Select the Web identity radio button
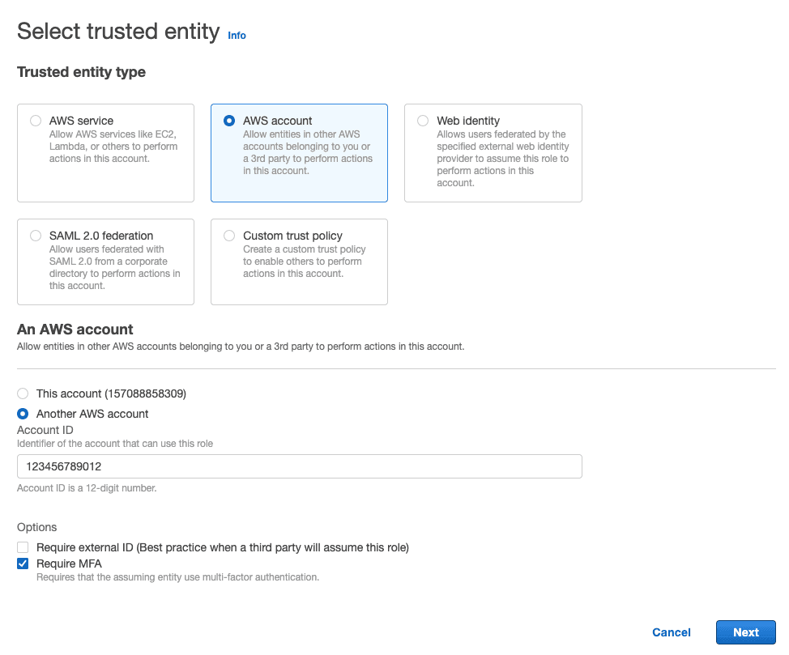 (x=423, y=121)
